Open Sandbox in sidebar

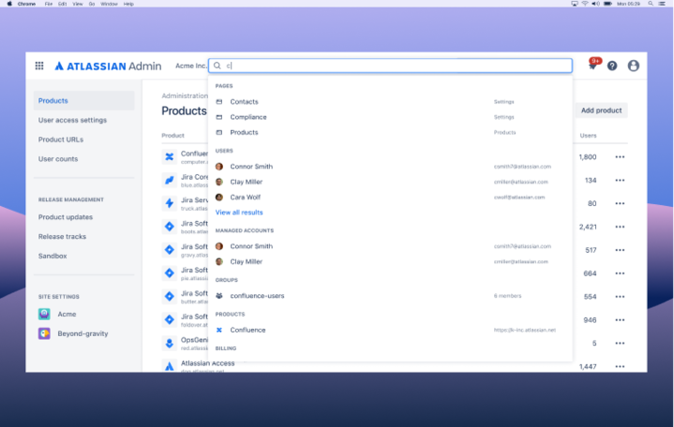click(52, 256)
